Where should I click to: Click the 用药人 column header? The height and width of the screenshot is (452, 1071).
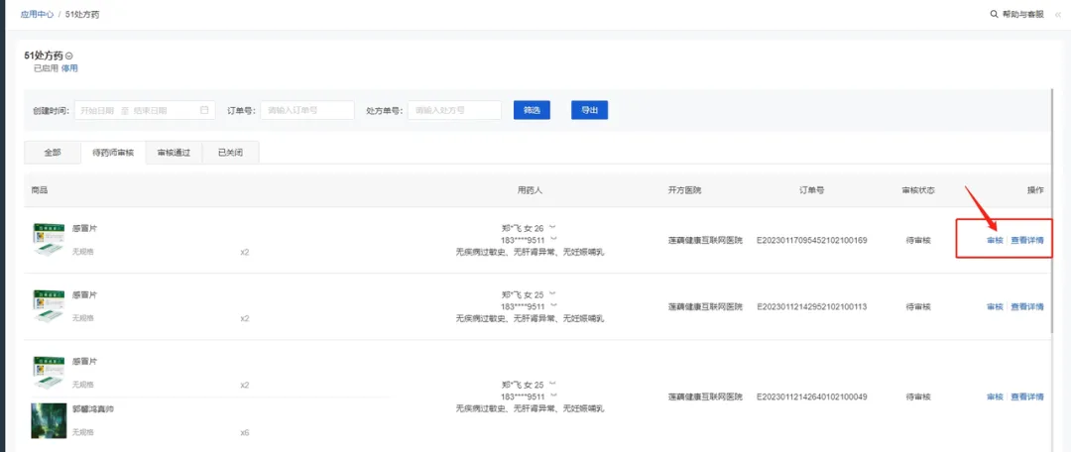pyautogui.click(x=530, y=190)
